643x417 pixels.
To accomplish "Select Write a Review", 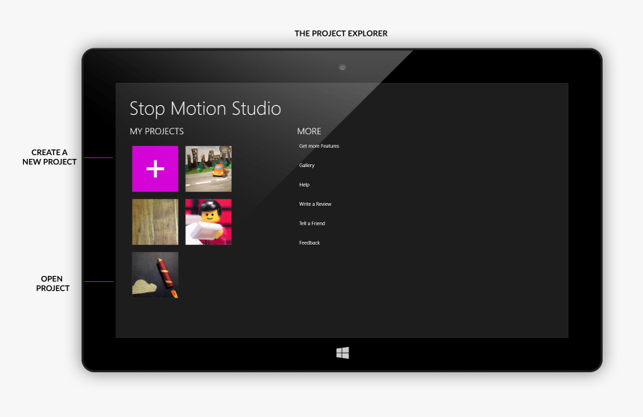I will click(x=315, y=204).
